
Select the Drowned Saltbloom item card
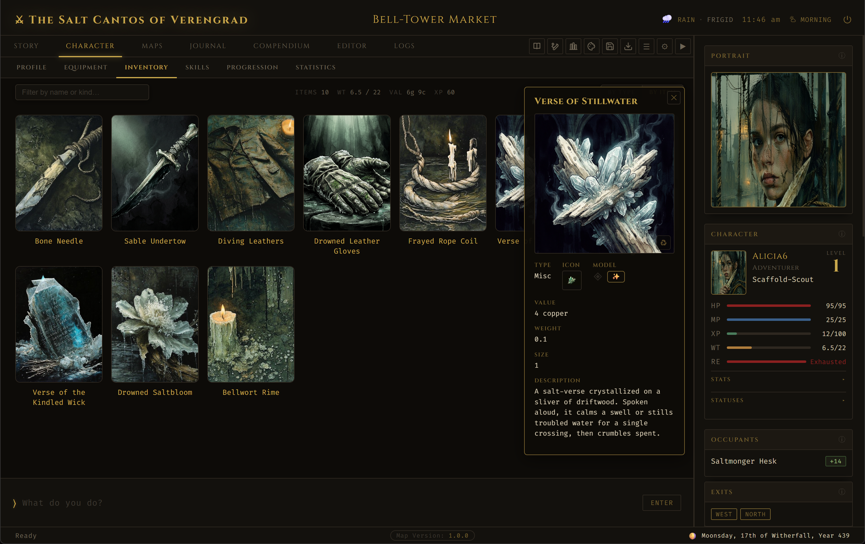(155, 332)
